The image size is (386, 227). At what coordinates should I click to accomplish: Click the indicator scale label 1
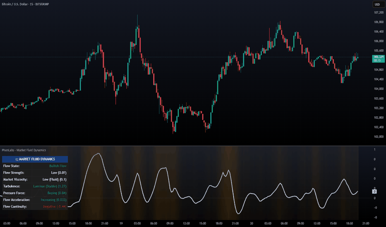[x=375, y=150]
